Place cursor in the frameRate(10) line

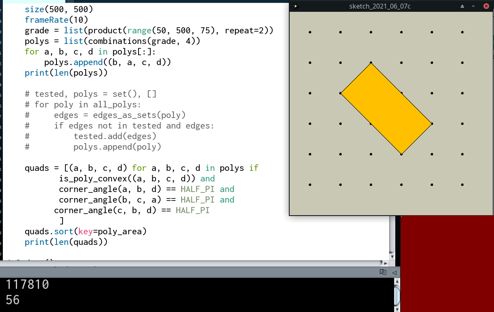56,20
